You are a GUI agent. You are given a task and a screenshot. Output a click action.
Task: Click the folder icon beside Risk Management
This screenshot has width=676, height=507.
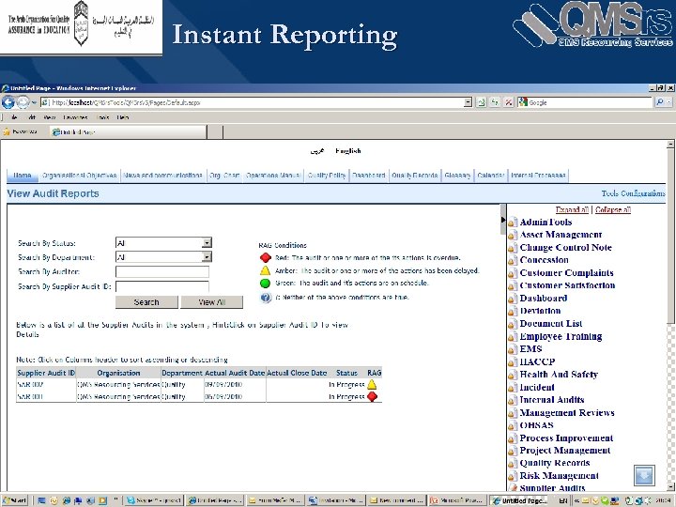coord(512,476)
